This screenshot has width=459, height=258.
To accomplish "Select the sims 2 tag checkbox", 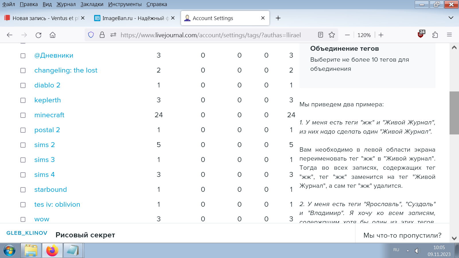I will (23, 145).
